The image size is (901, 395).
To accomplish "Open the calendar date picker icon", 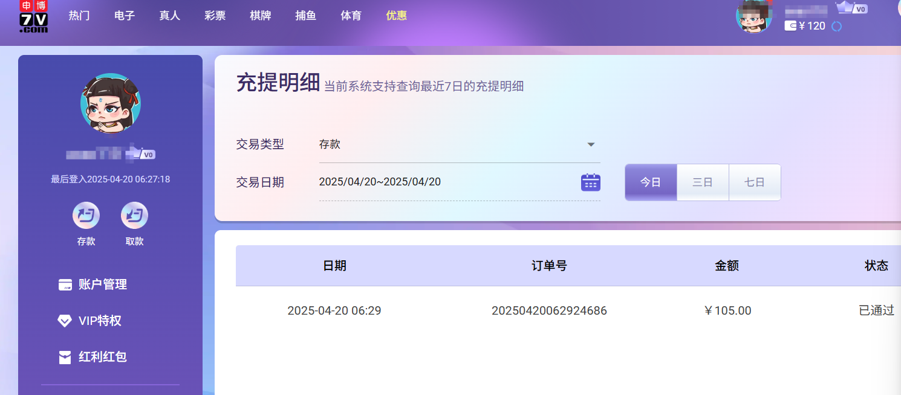I will click(x=590, y=182).
